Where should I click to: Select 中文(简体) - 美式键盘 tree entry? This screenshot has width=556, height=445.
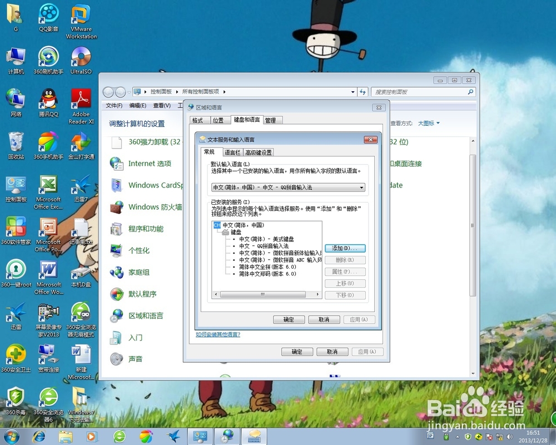point(266,239)
